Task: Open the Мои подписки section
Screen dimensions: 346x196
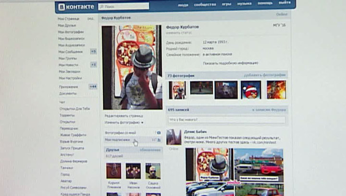Action: (x=117, y=139)
